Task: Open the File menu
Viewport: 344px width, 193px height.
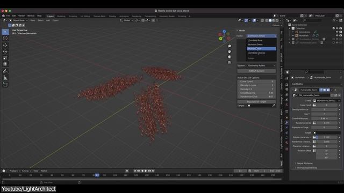Action: tap(8, 16)
